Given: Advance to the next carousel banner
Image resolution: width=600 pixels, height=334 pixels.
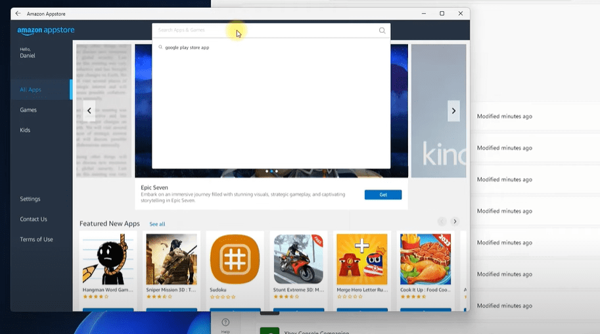Looking at the screenshot, I should [453, 110].
